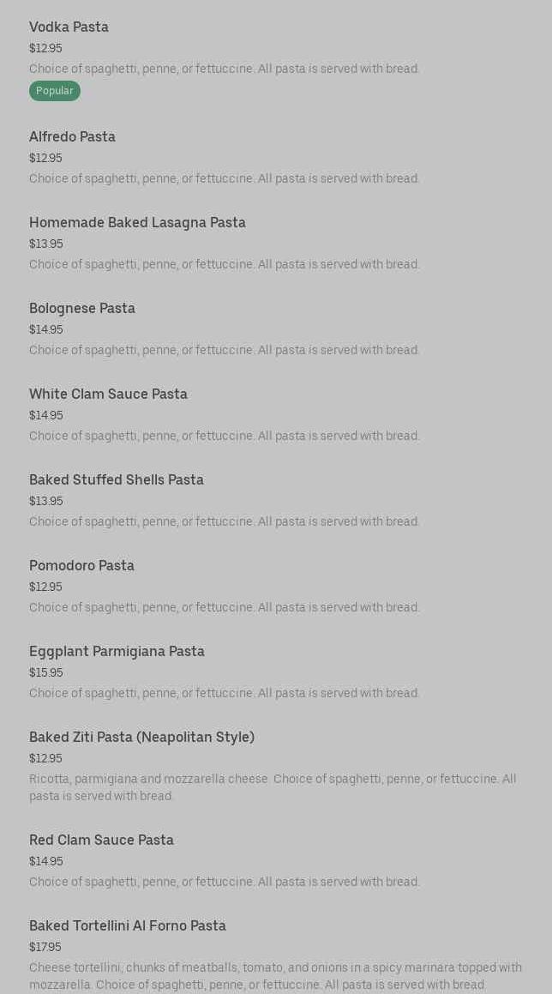Select Alfredo Pasta from the menu
552x994 pixels.
pos(72,137)
